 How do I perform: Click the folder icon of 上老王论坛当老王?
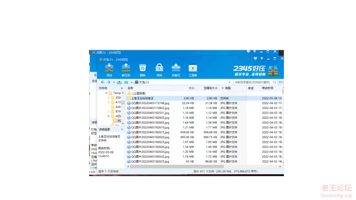pos(129,98)
